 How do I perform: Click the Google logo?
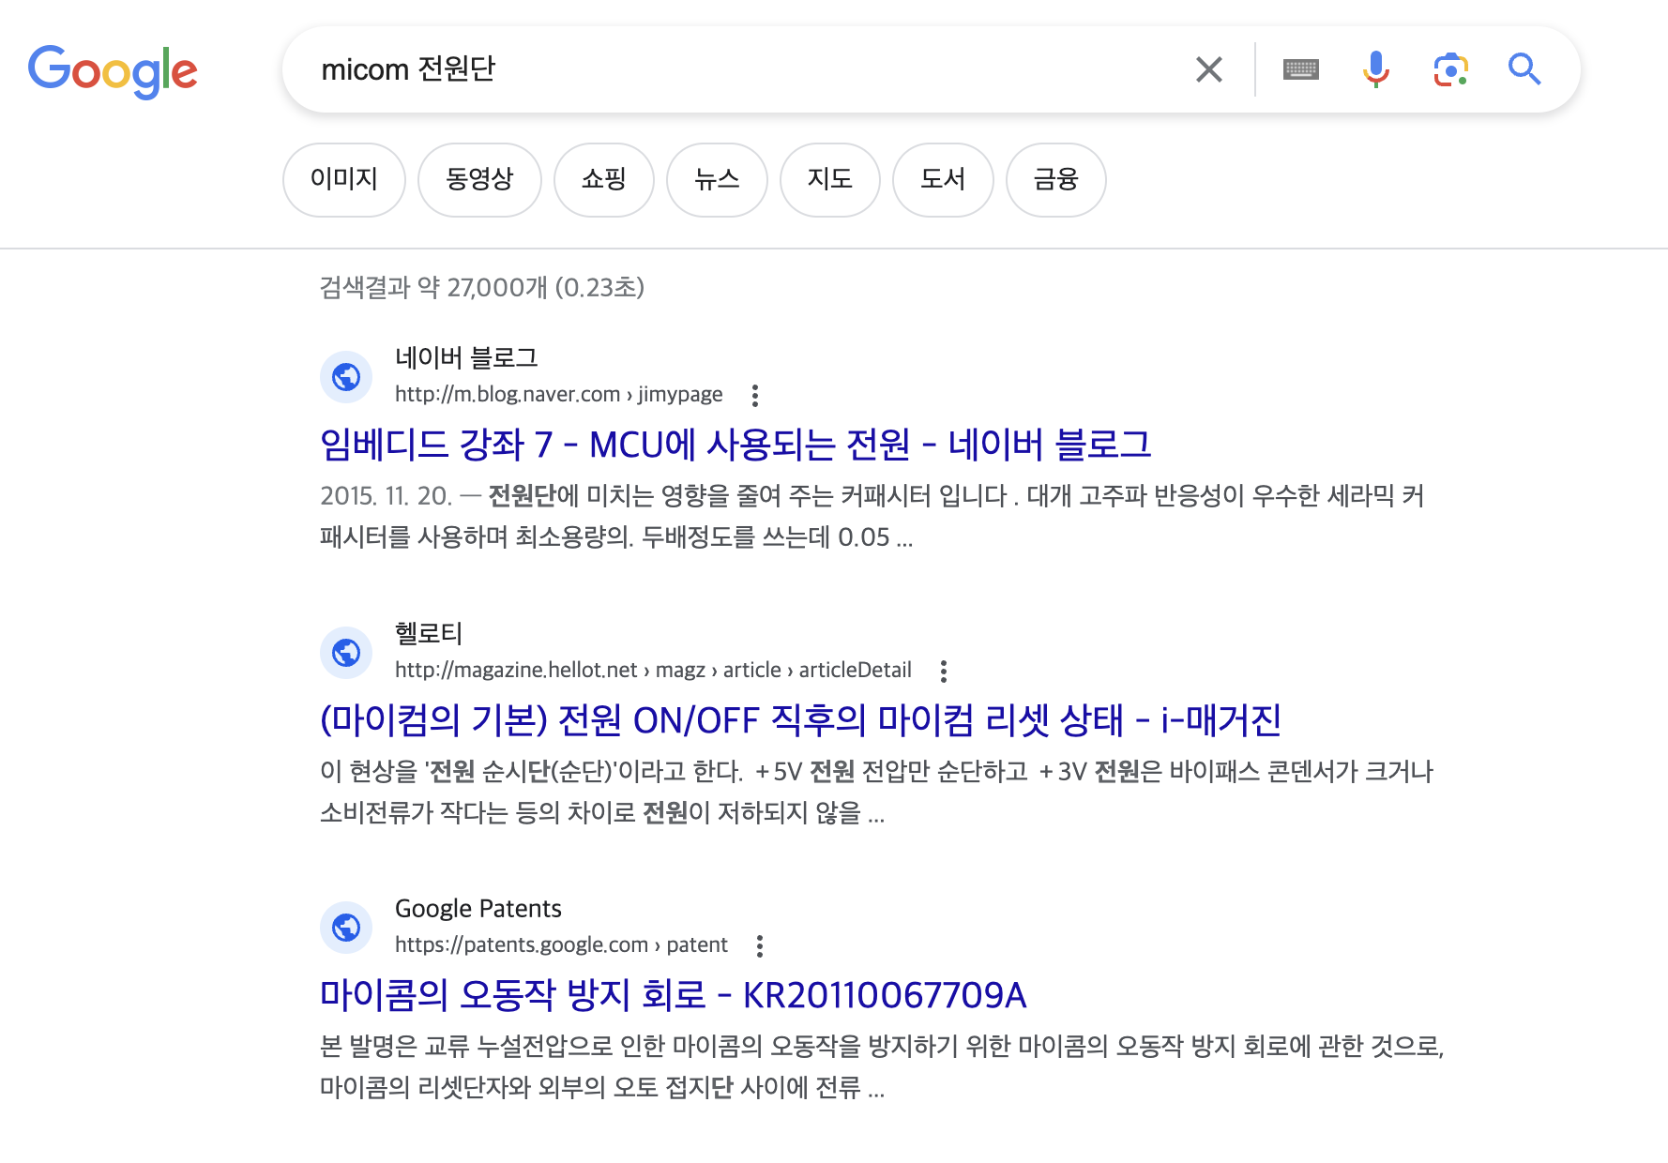(x=113, y=71)
